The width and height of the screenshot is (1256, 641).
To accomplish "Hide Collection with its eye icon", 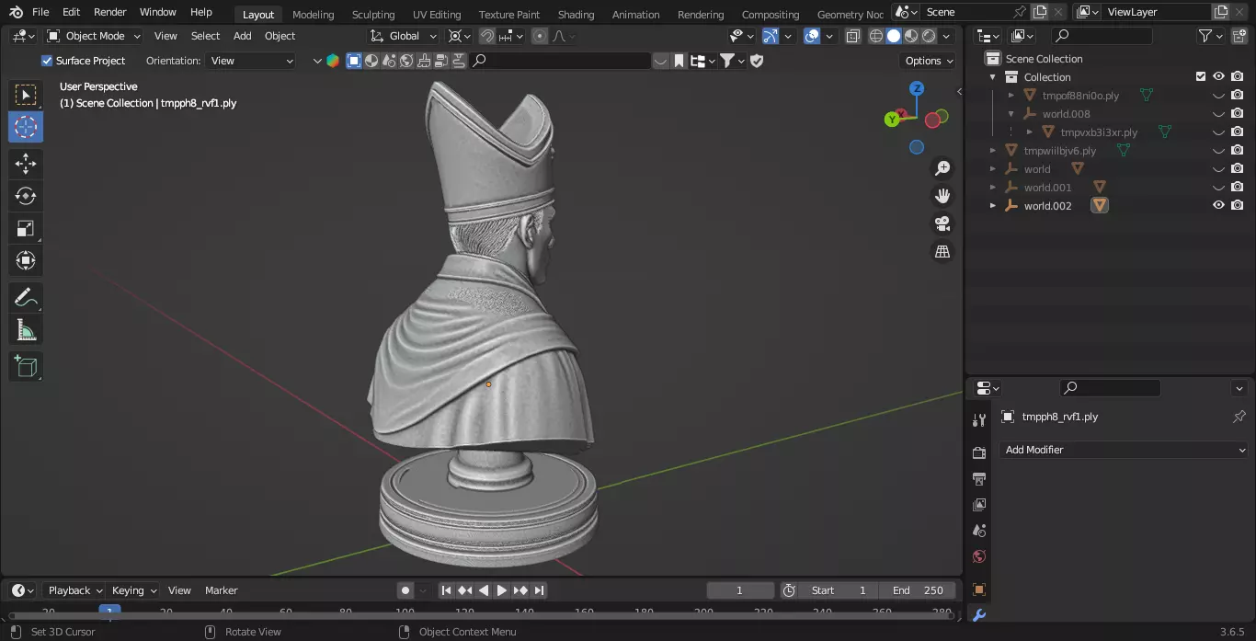I will coord(1218,77).
